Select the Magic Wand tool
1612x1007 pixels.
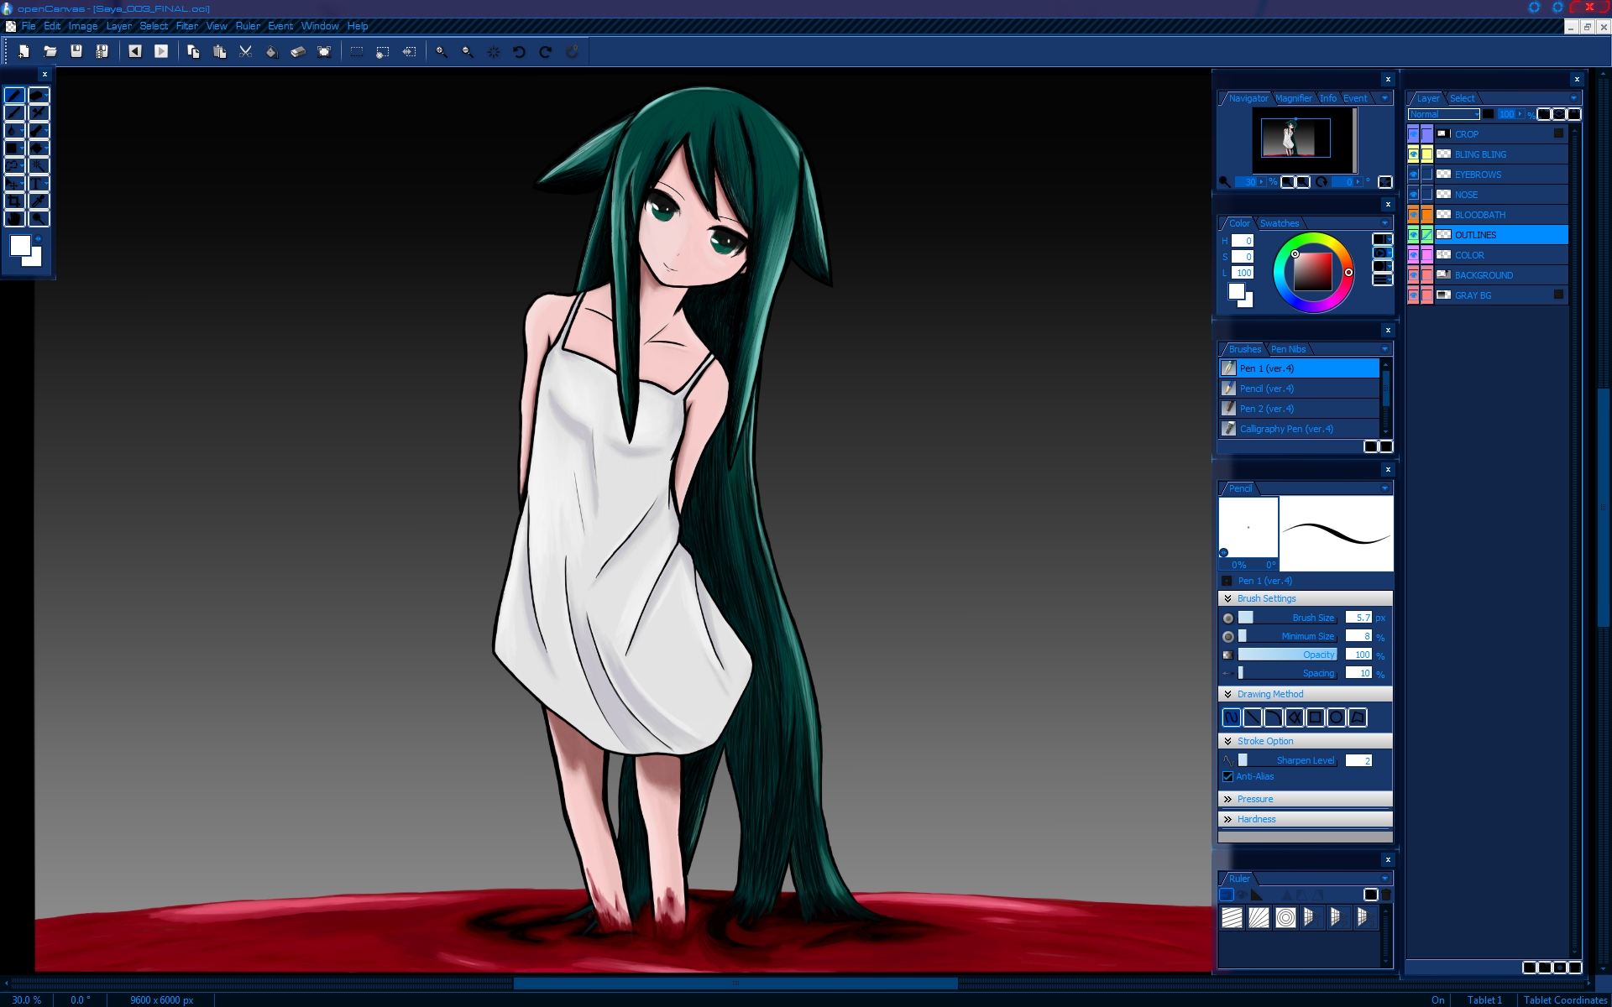click(39, 165)
